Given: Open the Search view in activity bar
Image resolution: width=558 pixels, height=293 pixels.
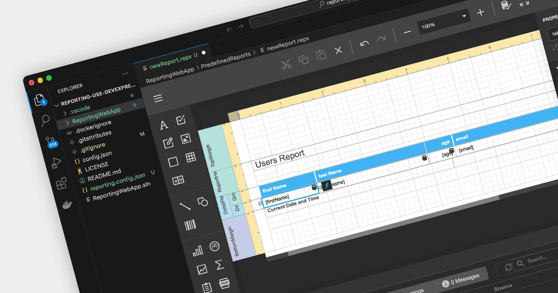Looking at the screenshot, I should tap(45, 120).
